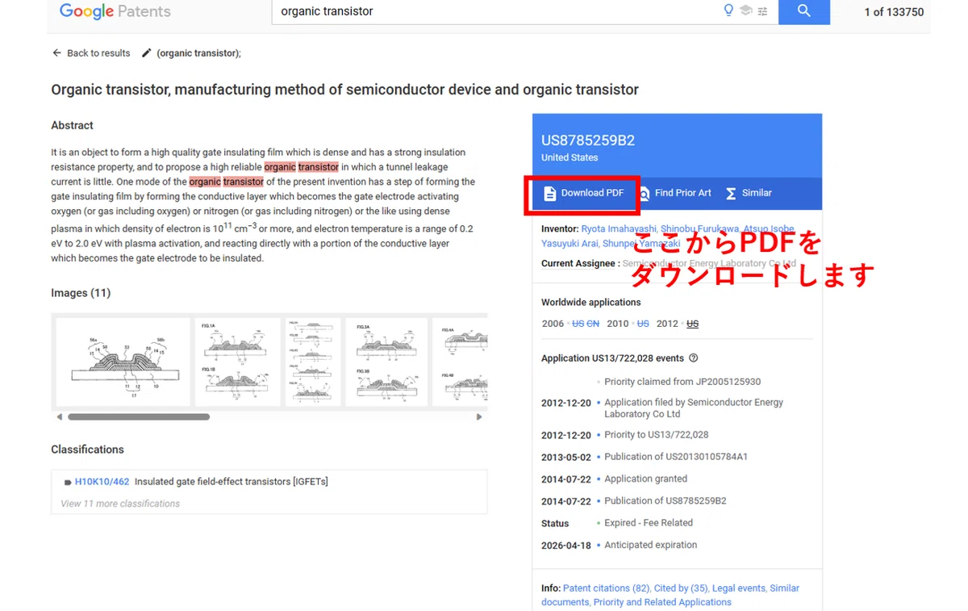Click image carousel right scroll arrow
968x611 pixels.
click(479, 417)
